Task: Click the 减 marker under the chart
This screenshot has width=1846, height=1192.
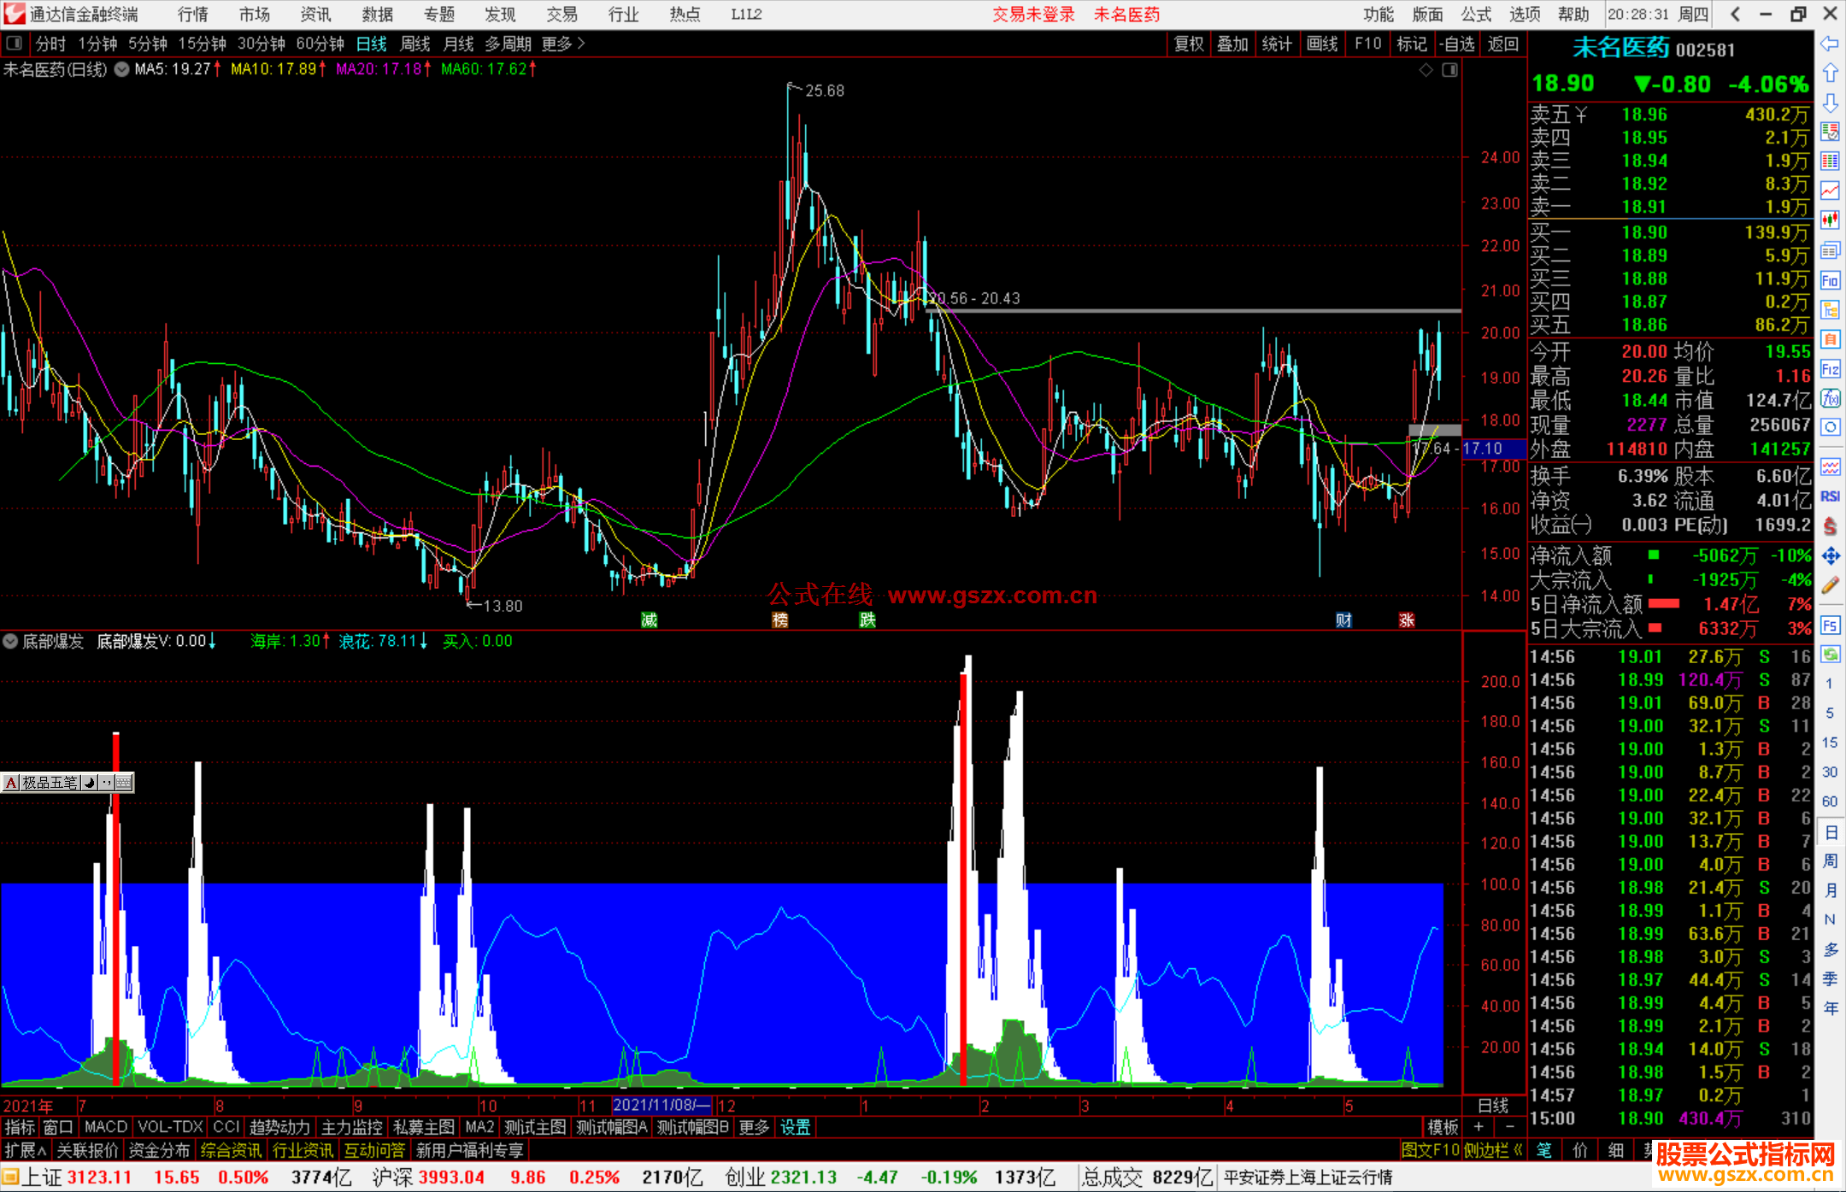Action: coord(650,619)
